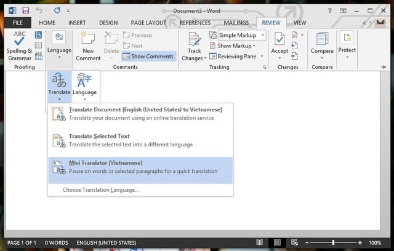Open the Customize Quick Access Toolbar arrow
This screenshot has height=251, width=394.
click(x=68, y=11)
